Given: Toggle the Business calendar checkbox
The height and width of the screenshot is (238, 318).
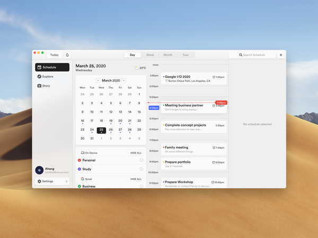Looking at the screenshot, I should pos(79,186).
